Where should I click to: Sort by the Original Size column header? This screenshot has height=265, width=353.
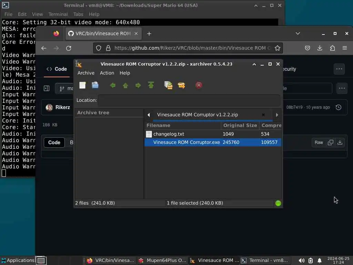pos(240,126)
